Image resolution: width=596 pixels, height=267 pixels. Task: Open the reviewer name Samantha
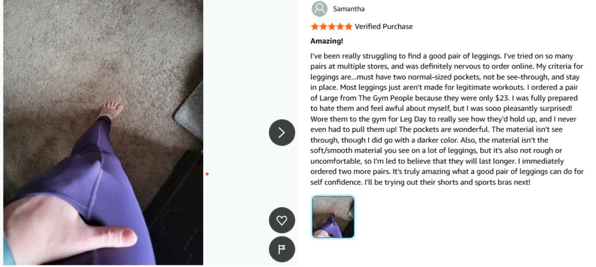click(349, 9)
